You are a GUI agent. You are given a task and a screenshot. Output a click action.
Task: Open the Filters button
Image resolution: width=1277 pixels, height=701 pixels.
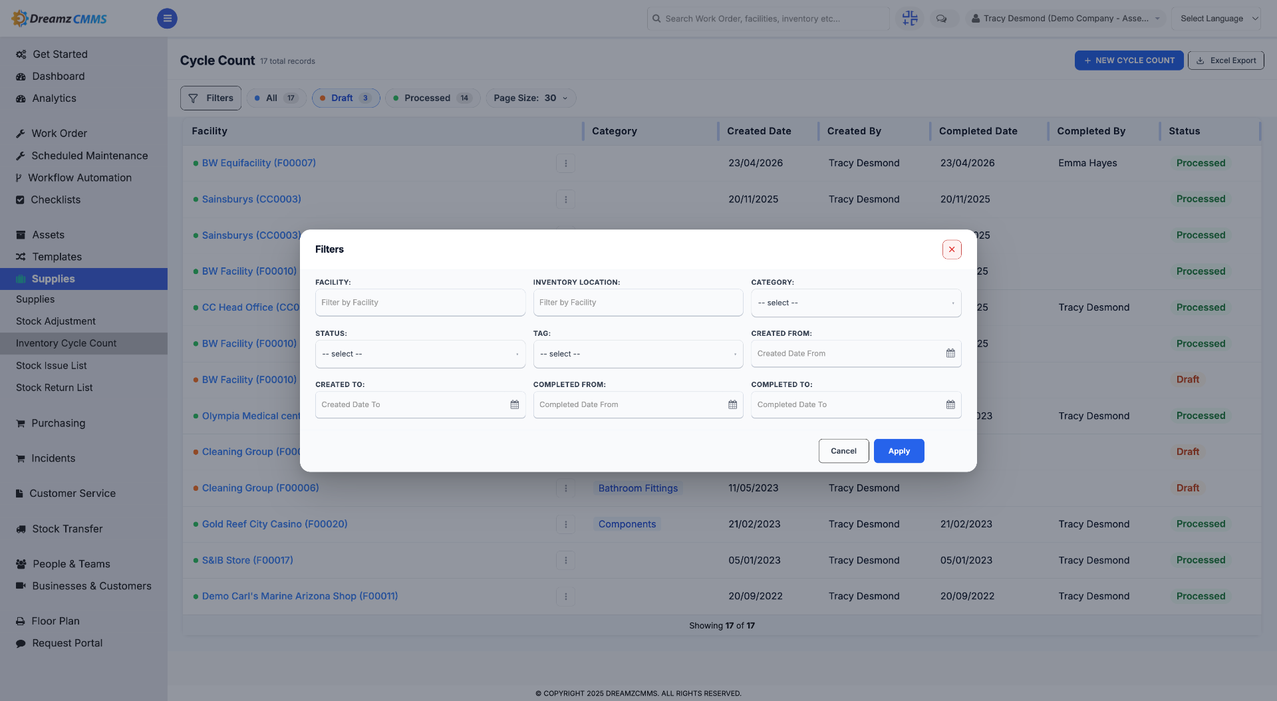[211, 98]
